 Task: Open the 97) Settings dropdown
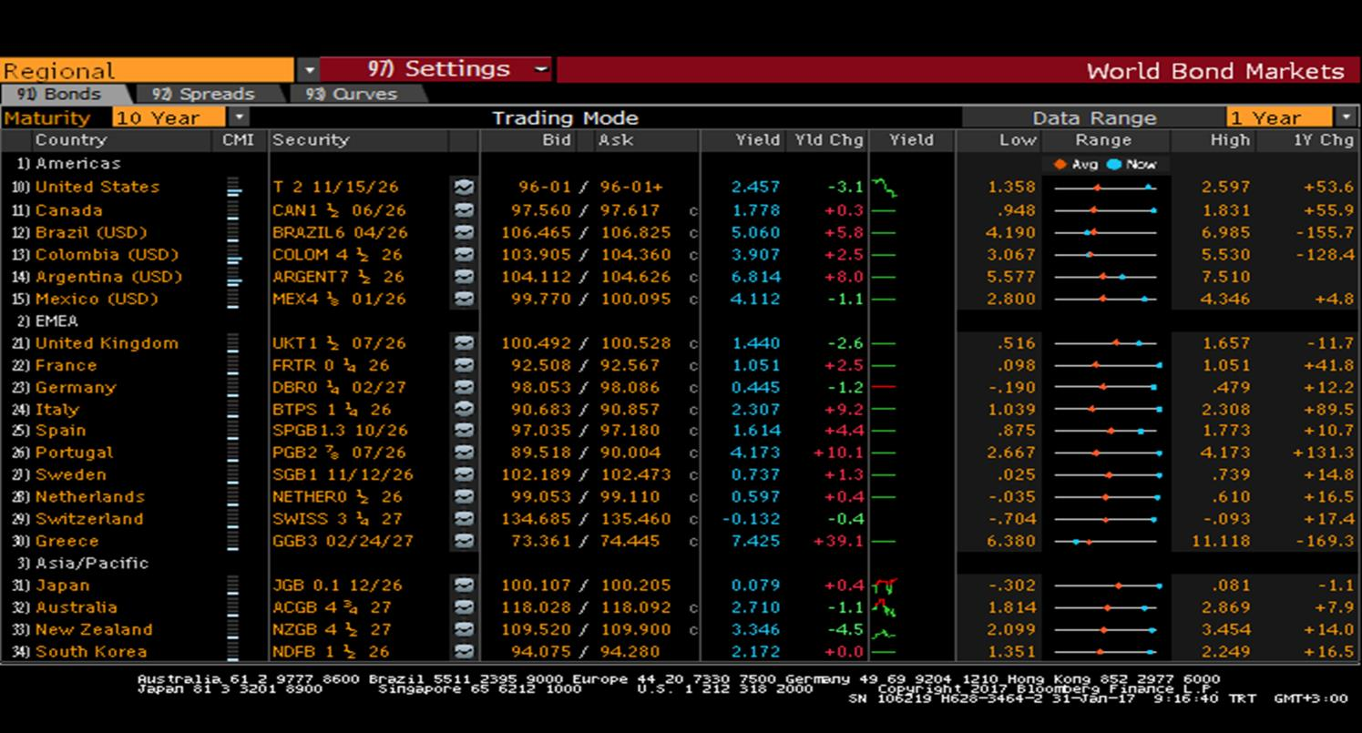click(436, 69)
